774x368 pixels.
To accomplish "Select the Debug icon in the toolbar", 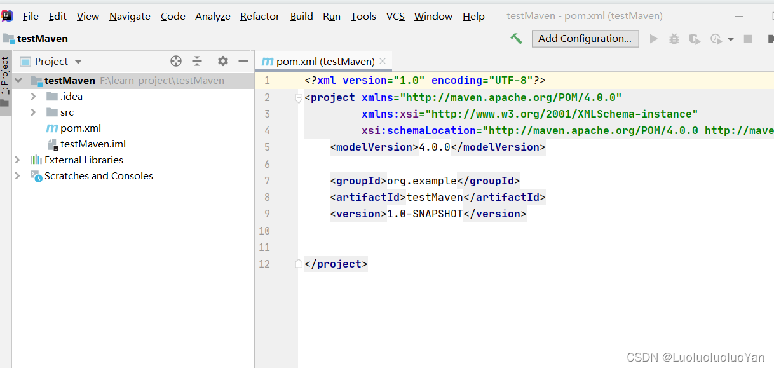I will 674,39.
